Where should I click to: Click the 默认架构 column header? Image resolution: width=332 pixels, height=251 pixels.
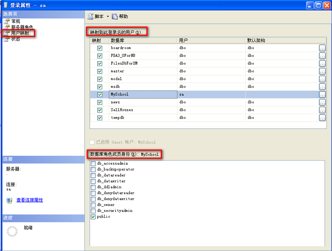point(286,41)
